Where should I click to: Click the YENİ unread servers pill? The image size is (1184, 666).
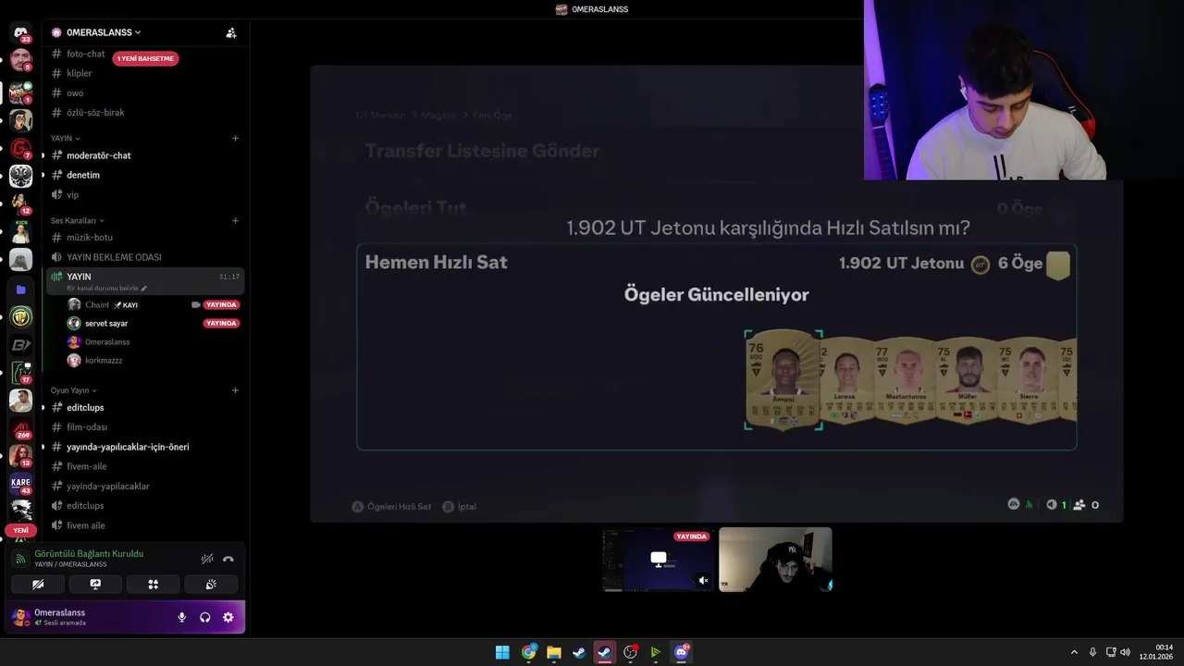pyautogui.click(x=20, y=530)
